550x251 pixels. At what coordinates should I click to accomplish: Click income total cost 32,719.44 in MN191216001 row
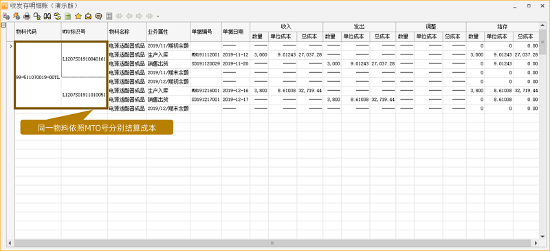point(310,91)
